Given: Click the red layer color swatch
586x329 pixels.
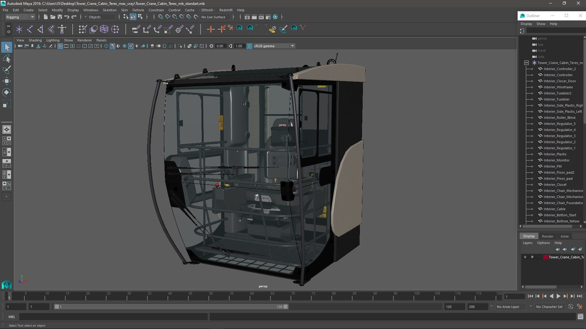Looking at the screenshot, I should pyautogui.click(x=545, y=257).
